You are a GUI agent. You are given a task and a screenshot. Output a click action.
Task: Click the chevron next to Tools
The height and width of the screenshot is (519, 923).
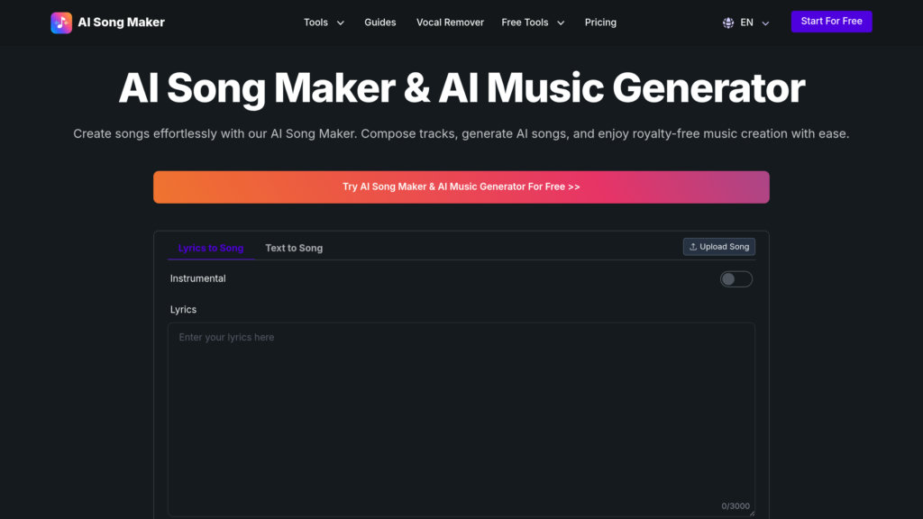coord(340,23)
